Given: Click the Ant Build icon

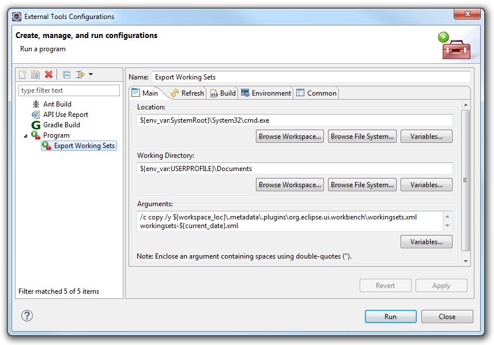Looking at the screenshot, I should click(36, 104).
